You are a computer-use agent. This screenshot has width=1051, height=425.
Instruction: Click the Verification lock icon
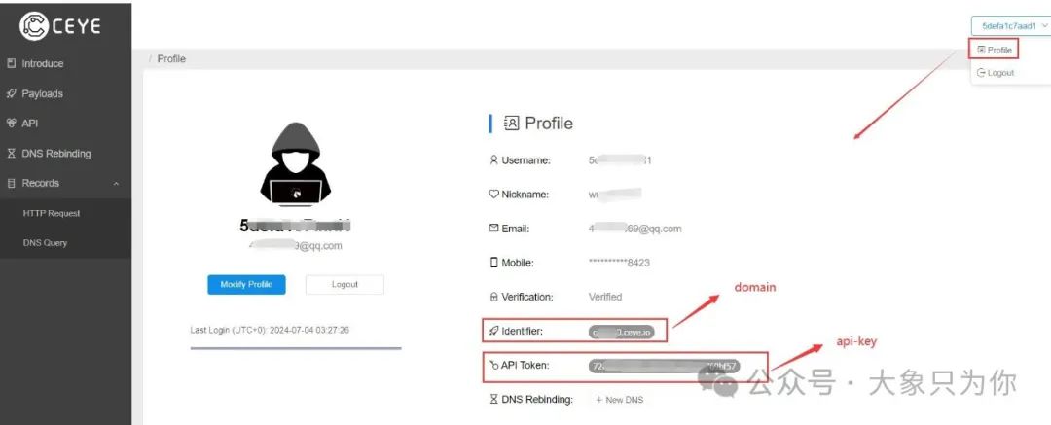pyautogui.click(x=494, y=297)
